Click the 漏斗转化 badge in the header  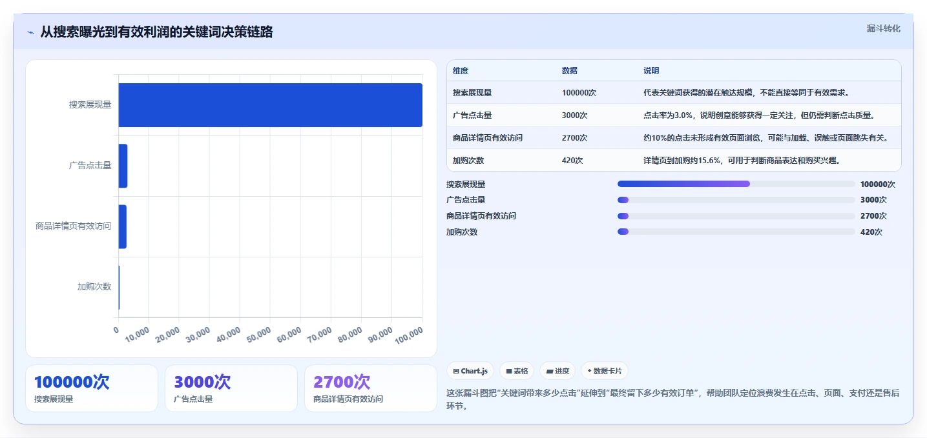(x=883, y=28)
